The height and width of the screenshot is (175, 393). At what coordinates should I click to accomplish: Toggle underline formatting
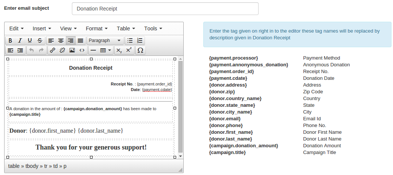tap(30, 40)
